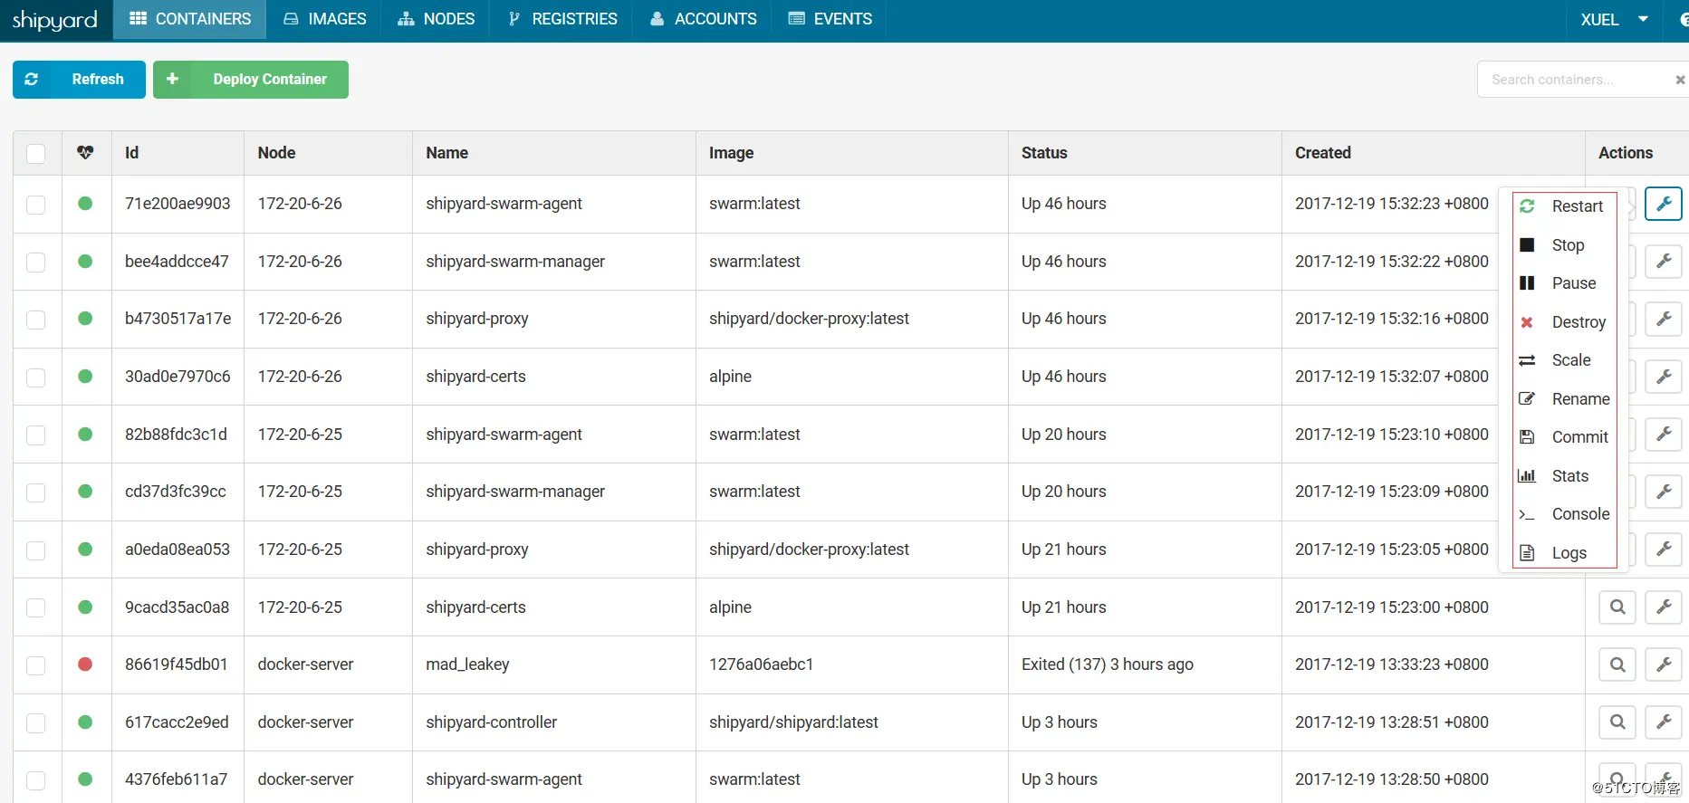Click magnifier icon for 9cacd35ac0a8 container
The height and width of the screenshot is (803, 1689).
click(1617, 607)
